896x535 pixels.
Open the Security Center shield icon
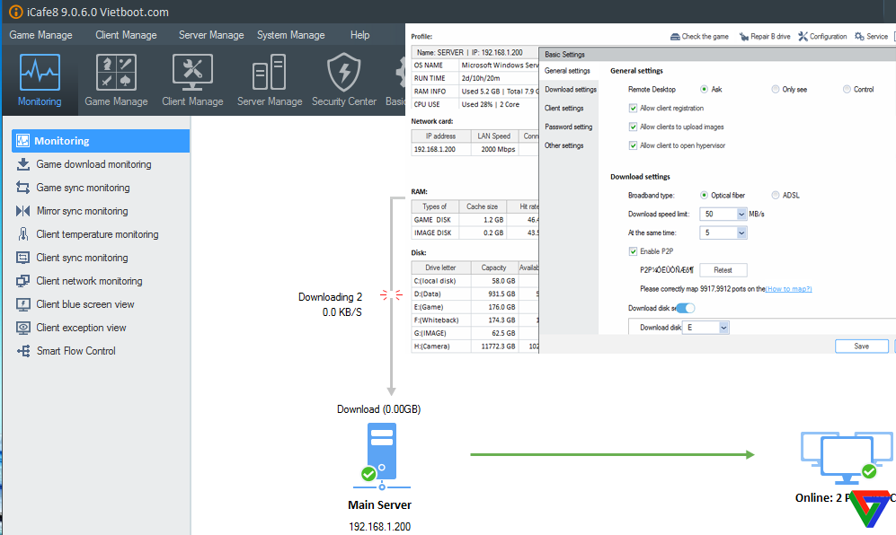(343, 80)
